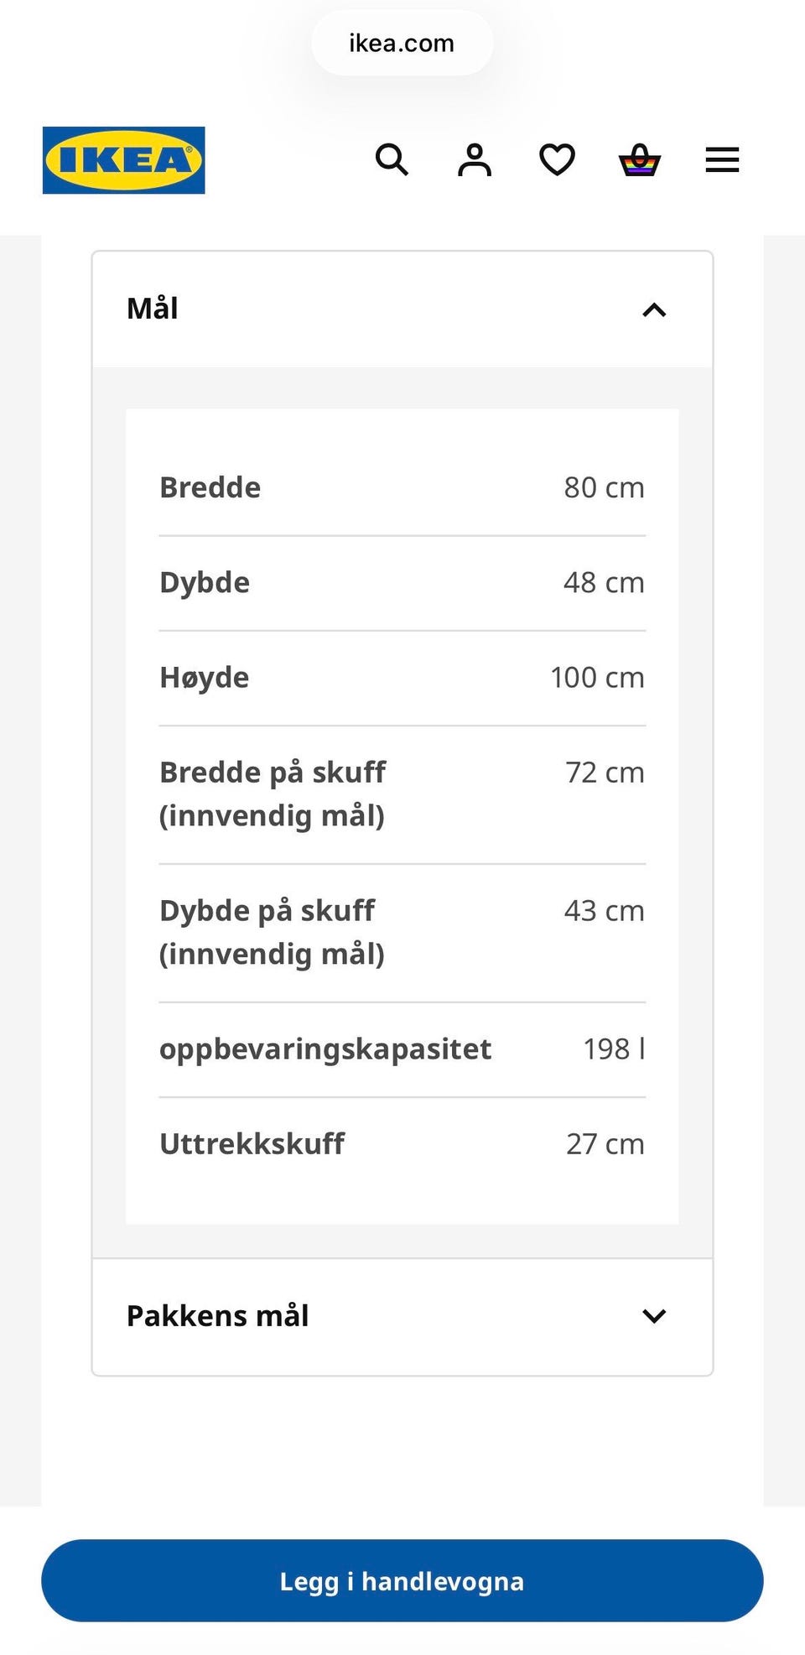
Task: Expand the Pakkens mål chevron
Action: (654, 1316)
